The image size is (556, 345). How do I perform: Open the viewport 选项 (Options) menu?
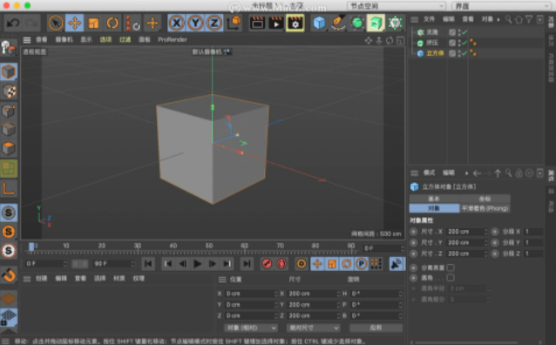pyautogui.click(x=105, y=40)
